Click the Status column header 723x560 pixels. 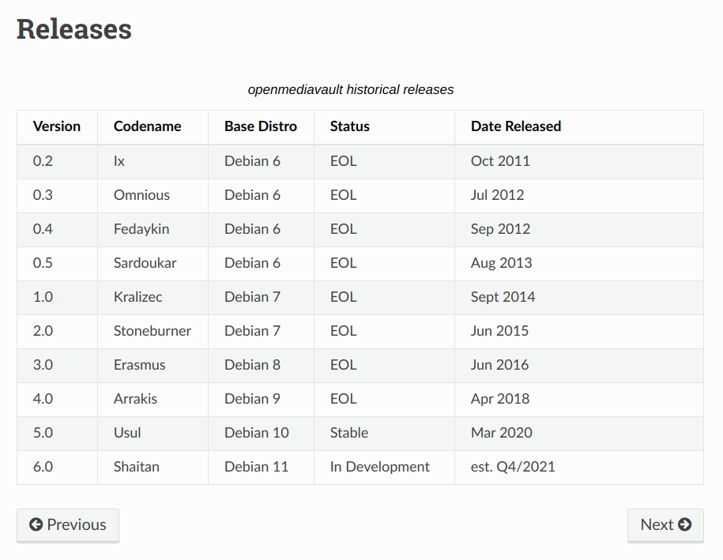coord(349,126)
